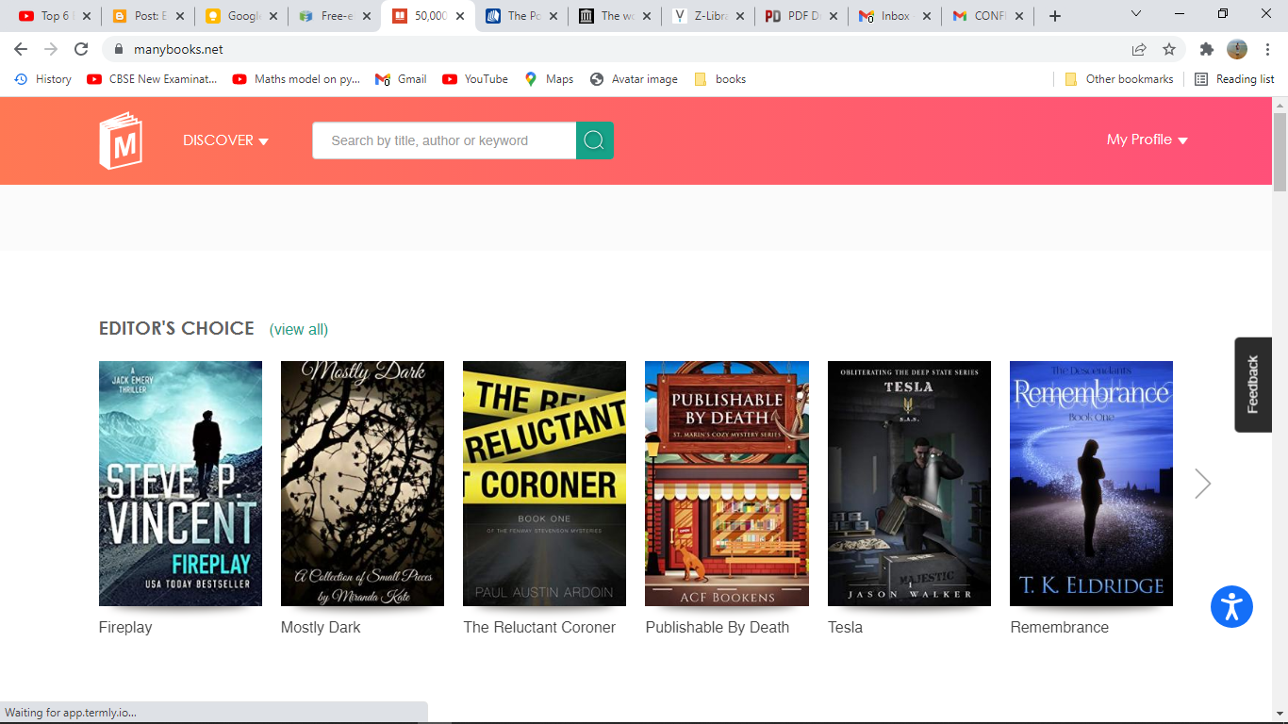Open the History bookmark

tap(43, 79)
